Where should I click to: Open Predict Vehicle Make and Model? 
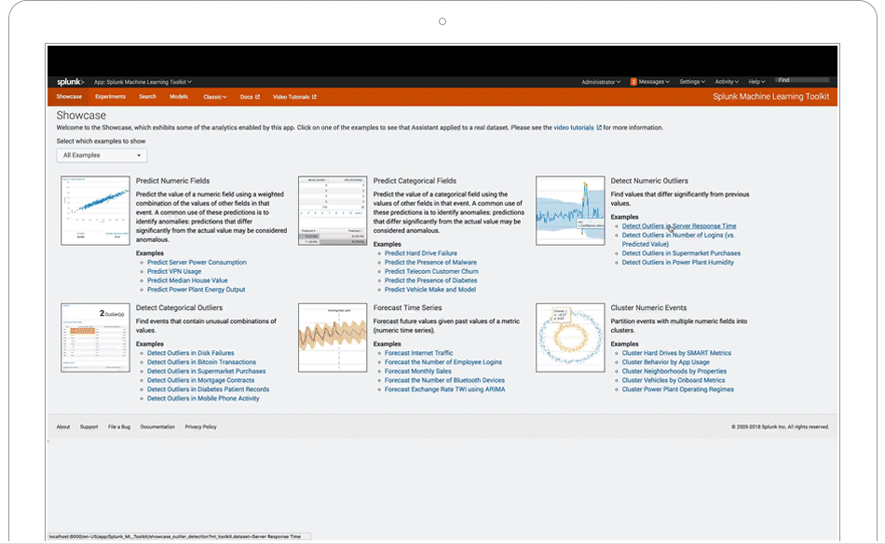pos(430,290)
